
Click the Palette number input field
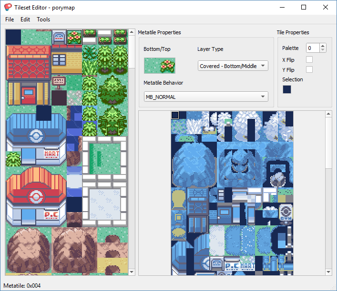pos(313,48)
